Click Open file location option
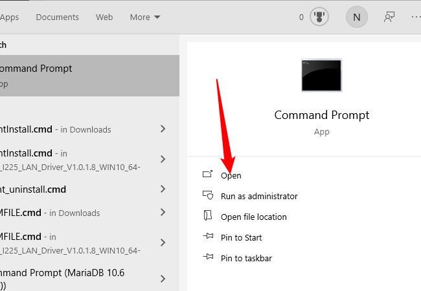 point(253,217)
